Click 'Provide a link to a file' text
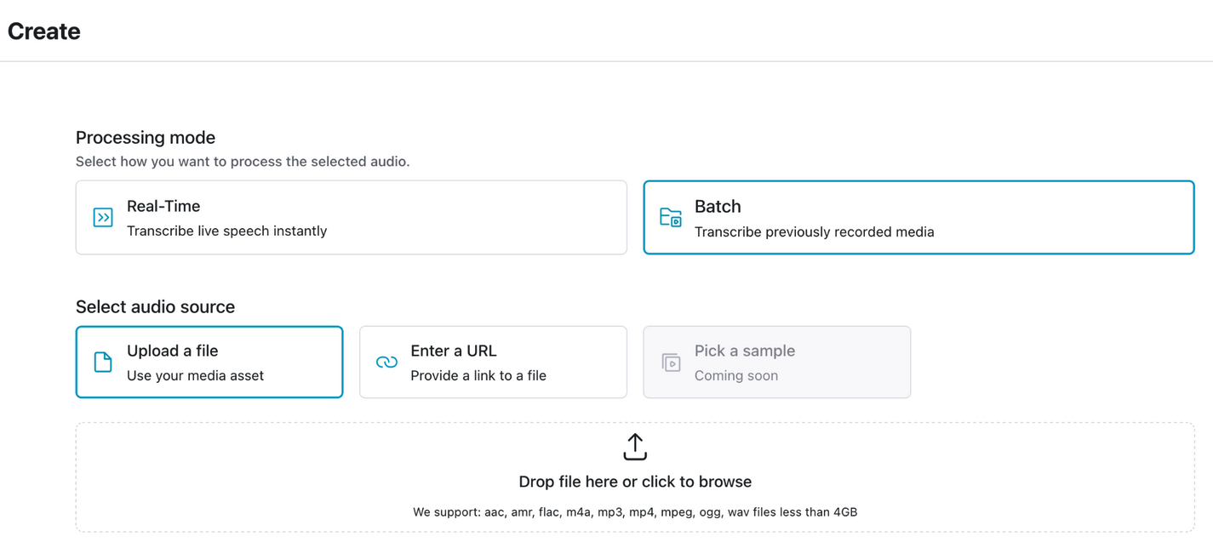The height and width of the screenshot is (548, 1213). 478,375
